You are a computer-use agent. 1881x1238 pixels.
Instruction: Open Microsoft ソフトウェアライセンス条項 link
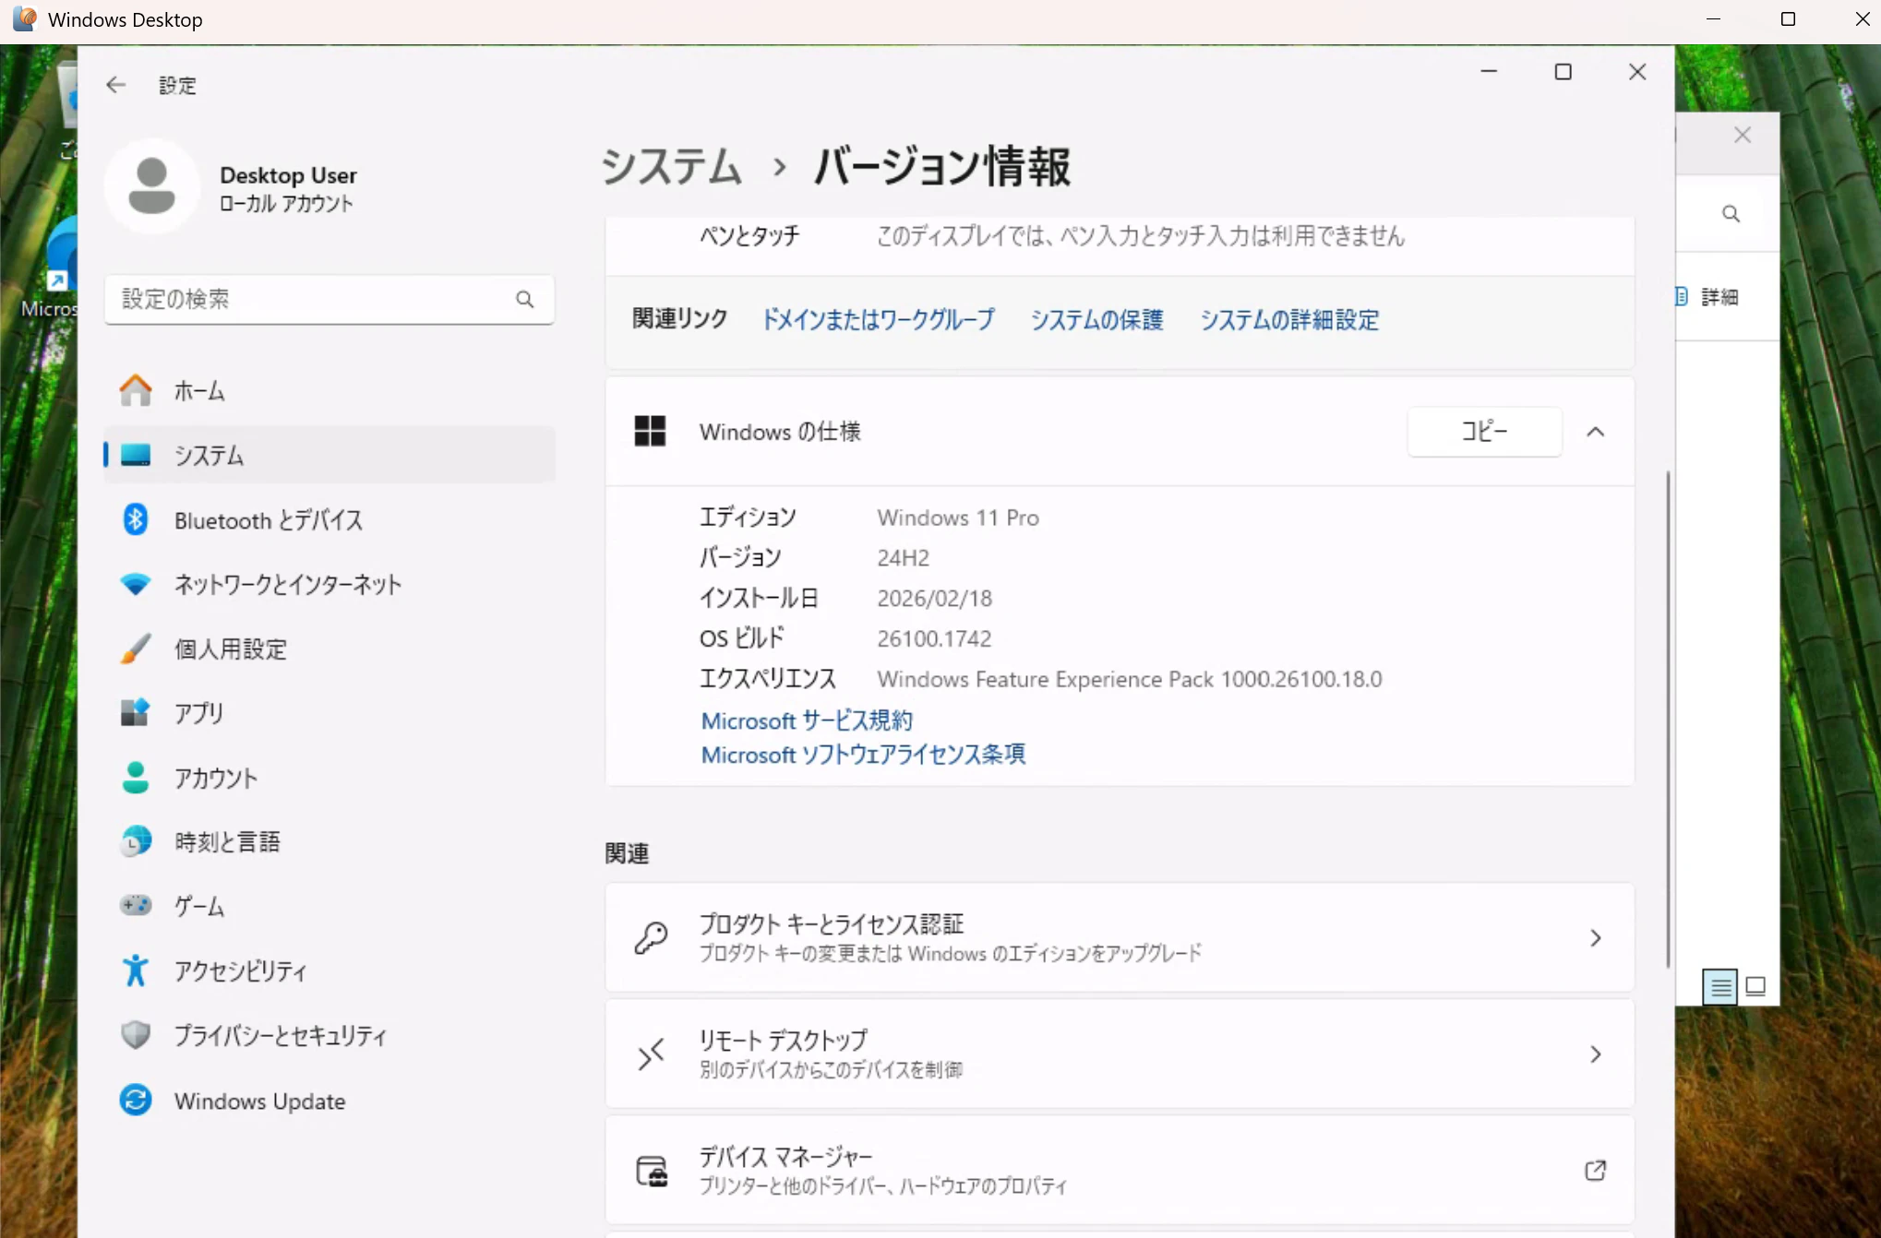863,755
